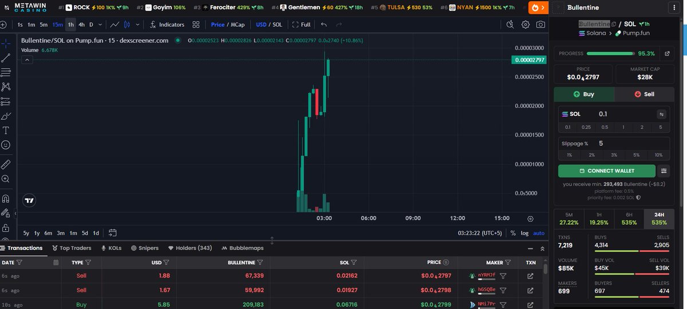Set slippage to 10%
This screenshot has width=687, height=309.
pyautogui.click(x=658, y=155)
